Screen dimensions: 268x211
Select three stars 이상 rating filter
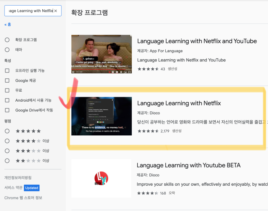[x=7, y=151]
